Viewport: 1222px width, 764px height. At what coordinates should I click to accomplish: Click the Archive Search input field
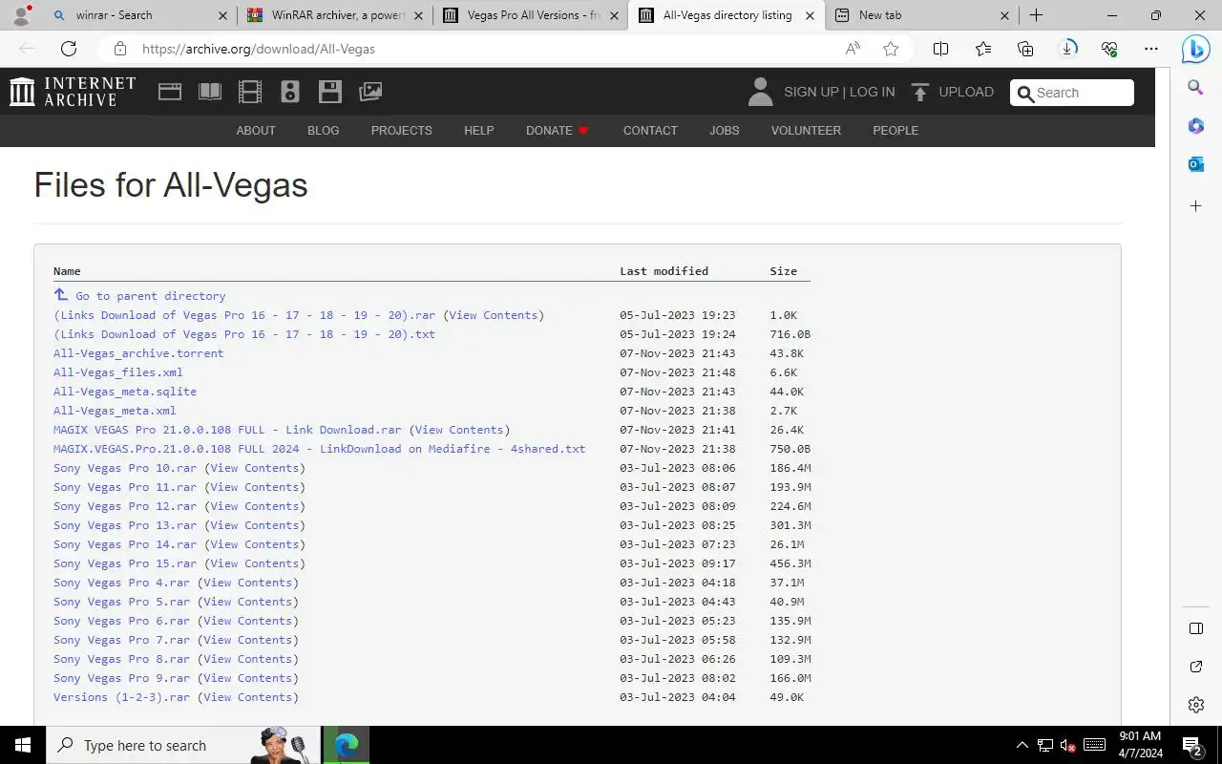tap(1072, 93)
